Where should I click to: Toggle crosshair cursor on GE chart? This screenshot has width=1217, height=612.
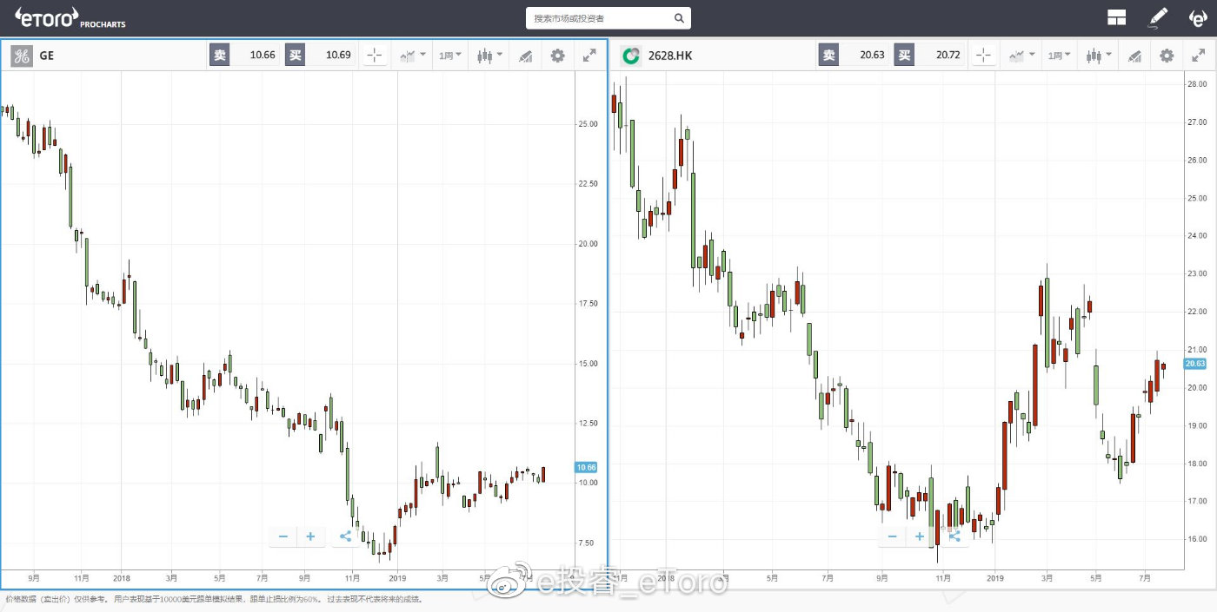click(375, 56)
